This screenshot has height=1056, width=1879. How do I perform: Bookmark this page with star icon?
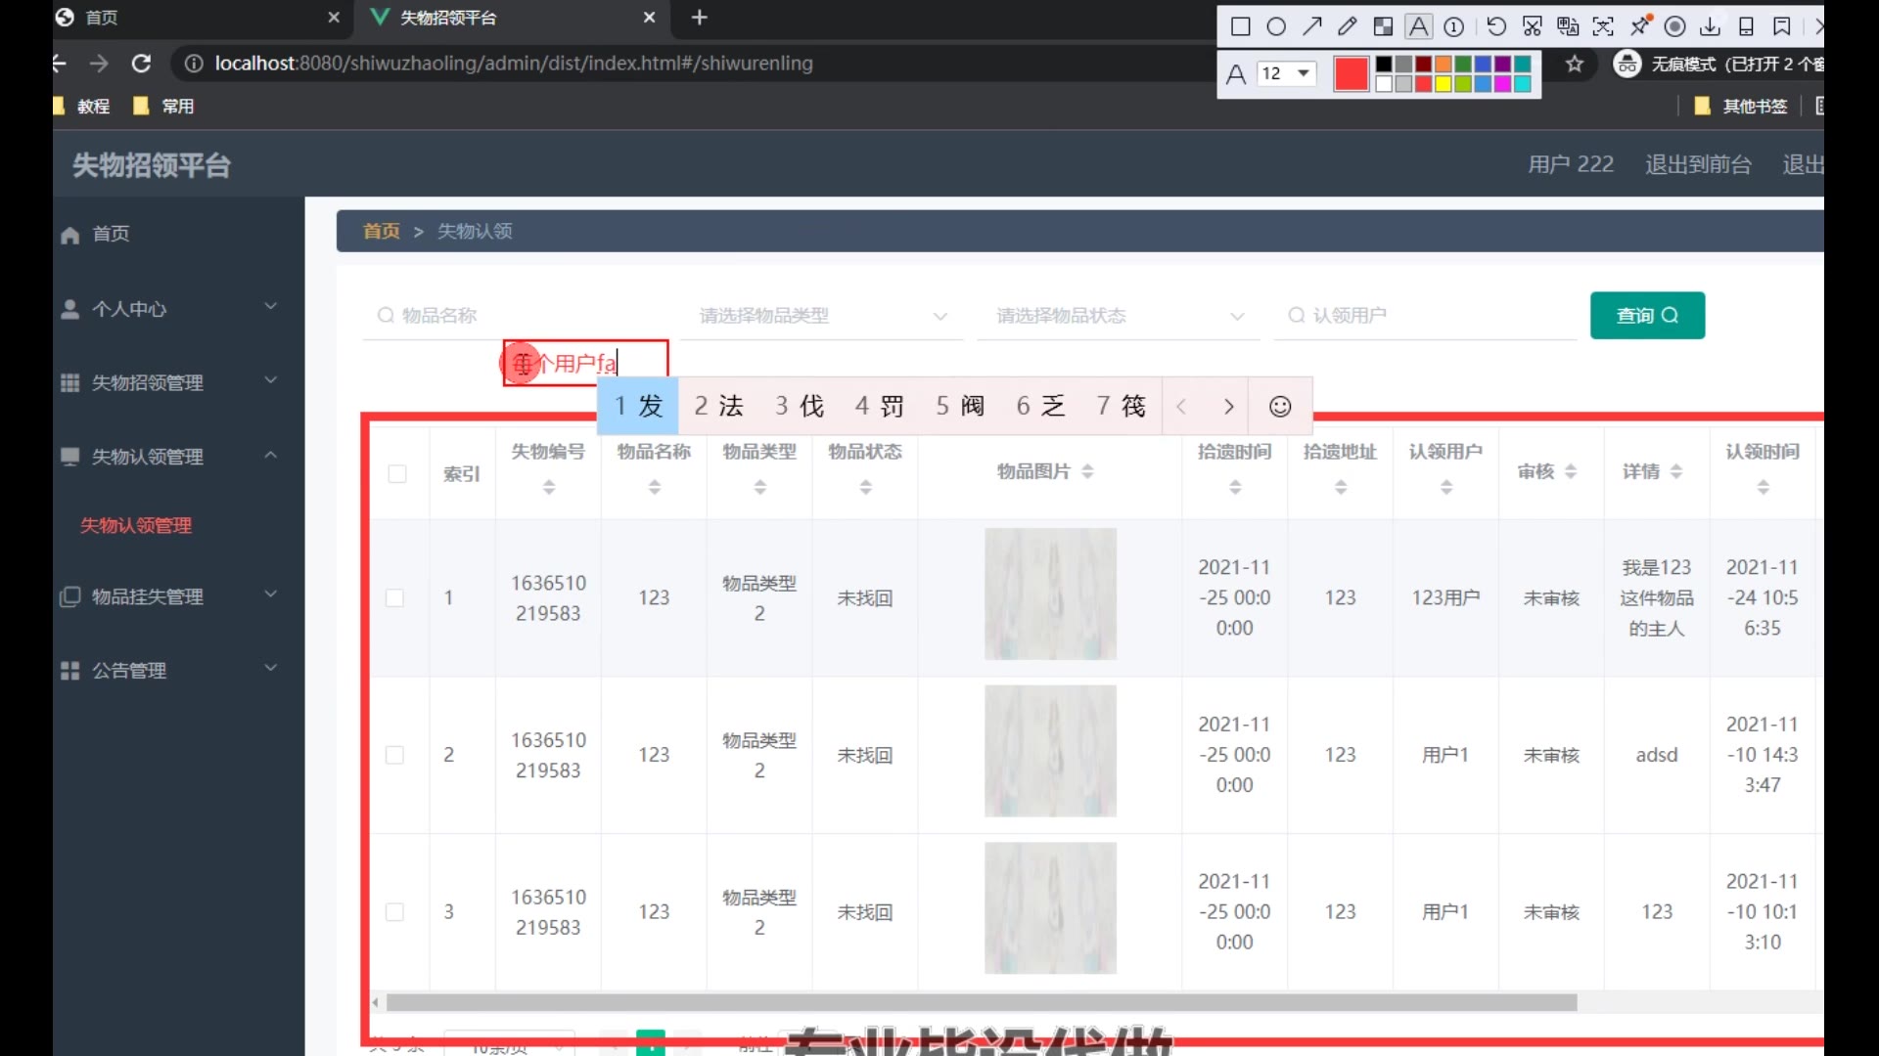[x=1574, y=64]
